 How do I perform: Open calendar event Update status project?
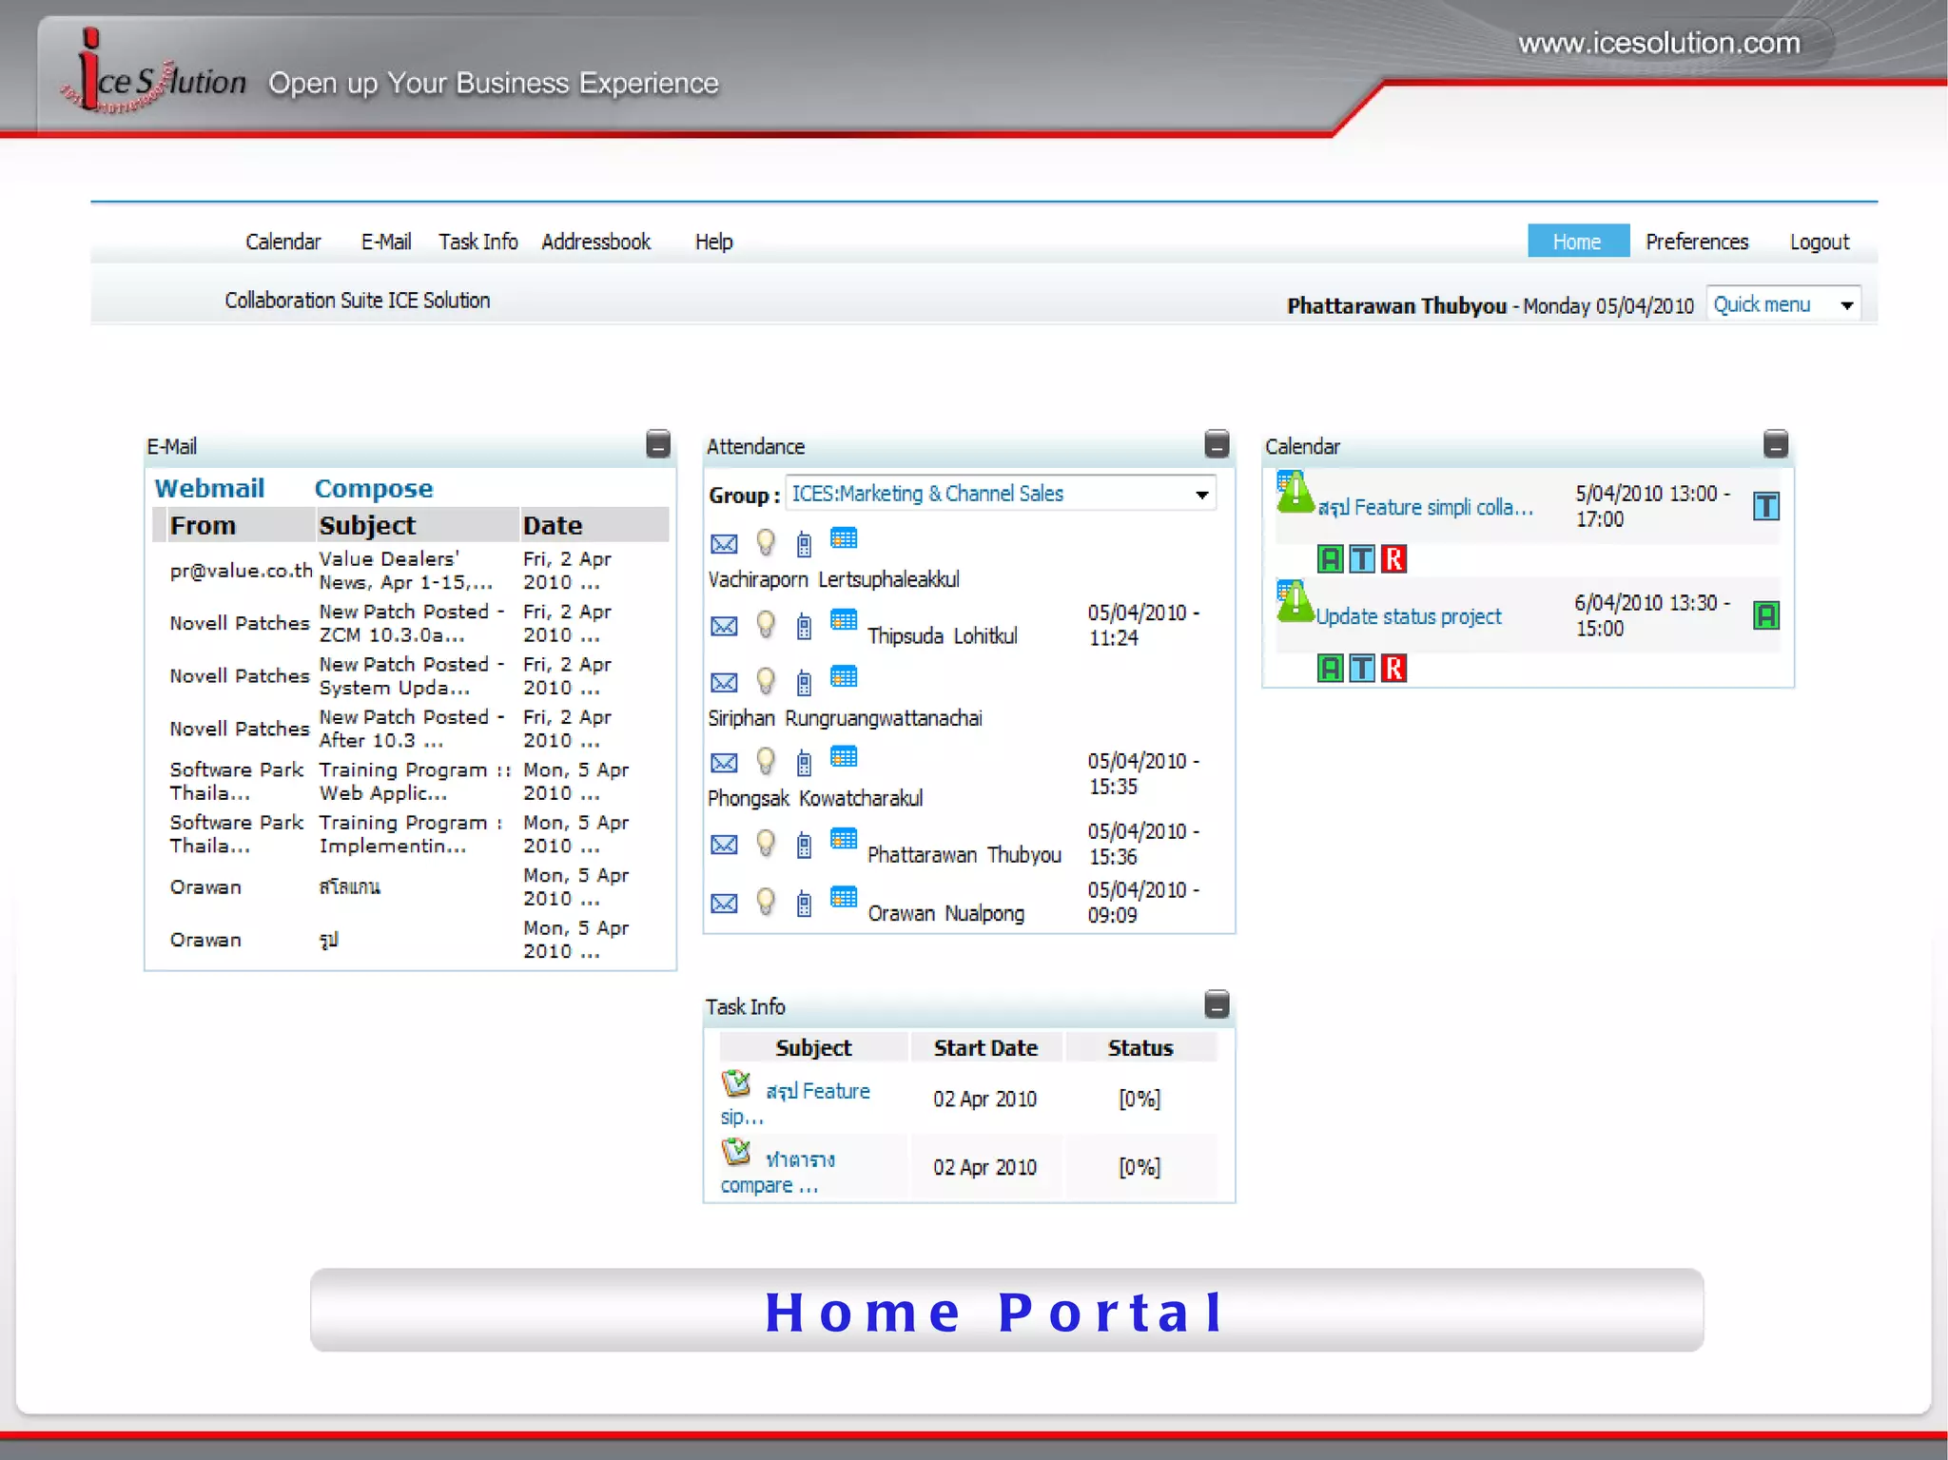tap(1409, 616)
